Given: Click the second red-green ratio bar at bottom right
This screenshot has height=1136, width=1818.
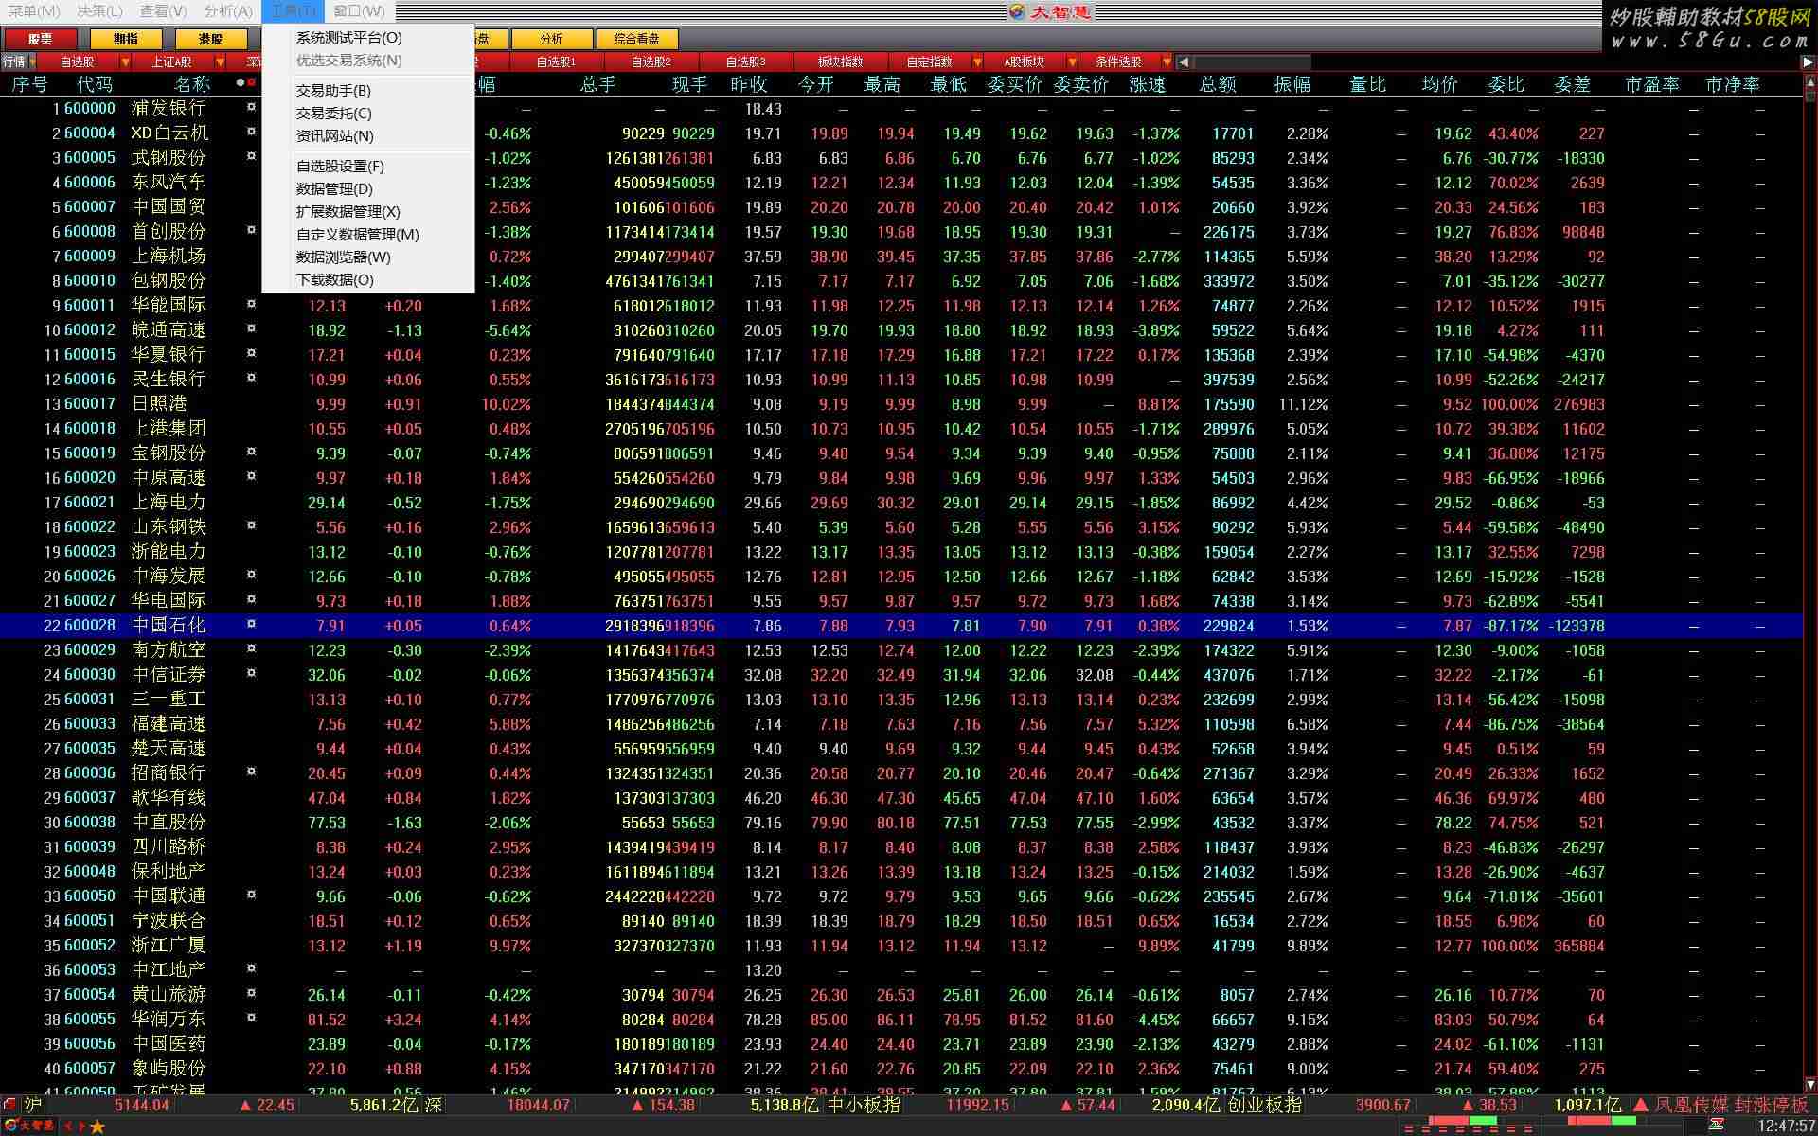Looking at the screenshot, I should click(1602, 1122).
